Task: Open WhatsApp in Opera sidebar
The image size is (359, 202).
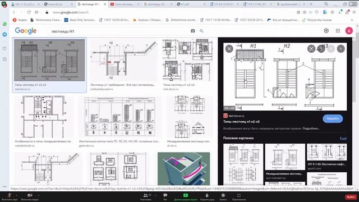Action: 4,24
